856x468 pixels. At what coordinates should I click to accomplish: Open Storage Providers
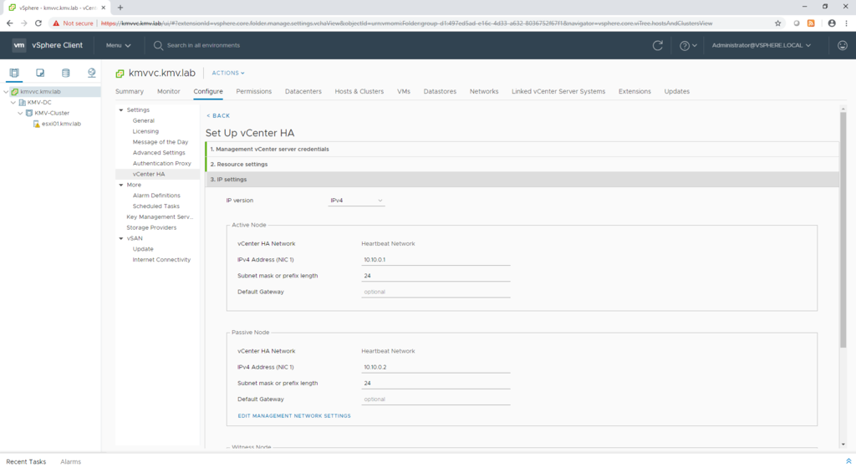[x=152, y=227]
